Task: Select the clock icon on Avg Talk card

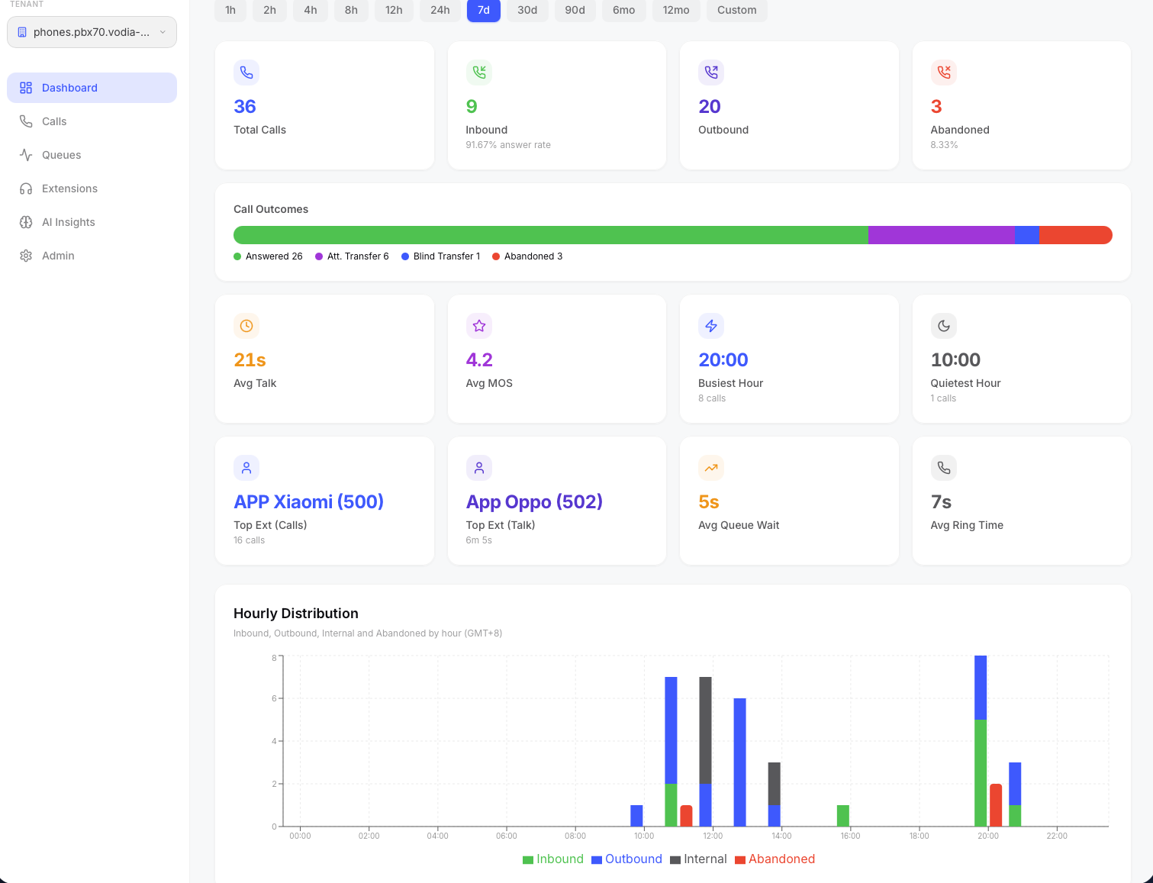Action: (246, 326)
